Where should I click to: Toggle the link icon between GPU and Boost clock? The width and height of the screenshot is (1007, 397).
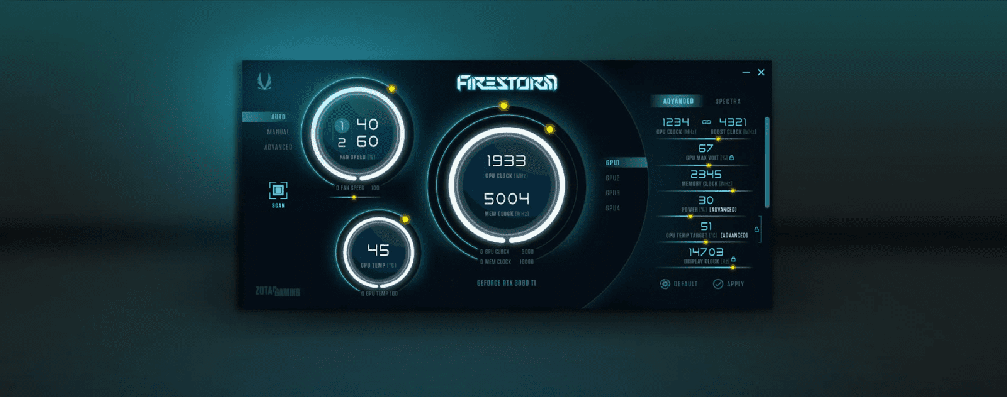[706, 122]
